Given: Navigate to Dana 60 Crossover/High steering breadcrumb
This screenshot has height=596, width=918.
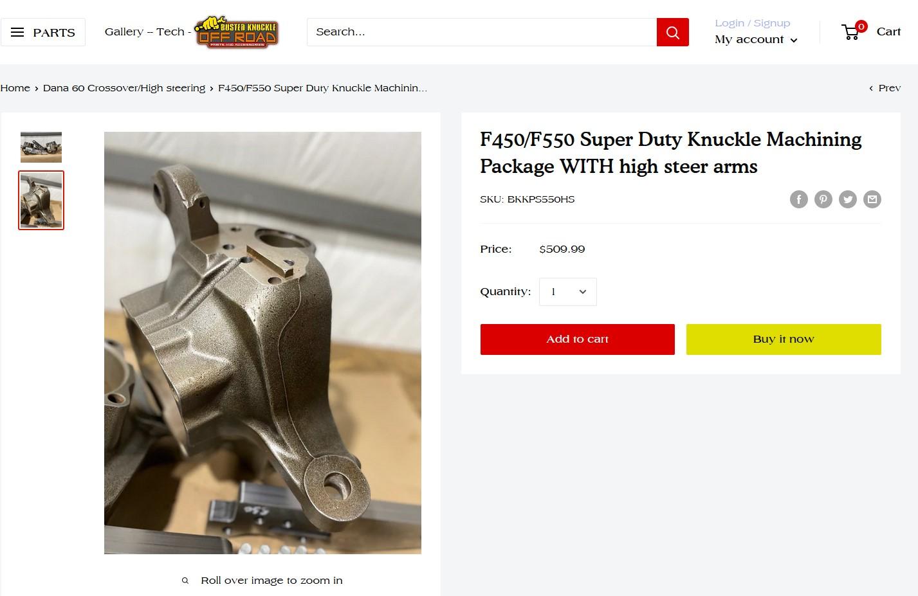Looking at the screenshot, I should point(124,88).
